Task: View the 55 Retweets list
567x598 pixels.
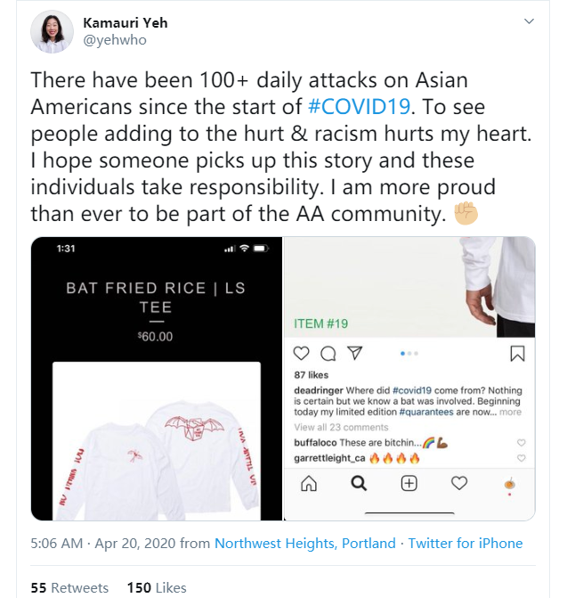Action: pyautogui.click(x=69, y=587)
